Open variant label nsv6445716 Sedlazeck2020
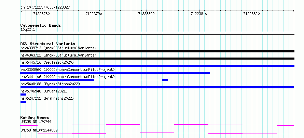The height and width of the screenshot is (138, 304). (47, 62)
